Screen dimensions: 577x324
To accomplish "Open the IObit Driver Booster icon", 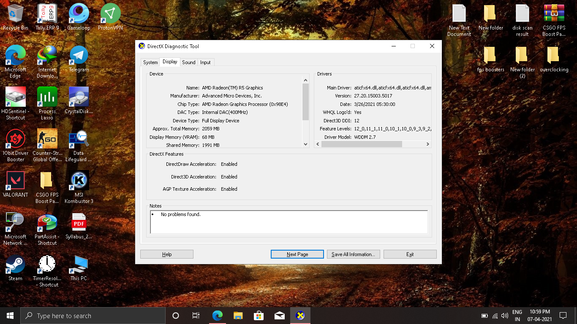I will (x=15, y=139).
